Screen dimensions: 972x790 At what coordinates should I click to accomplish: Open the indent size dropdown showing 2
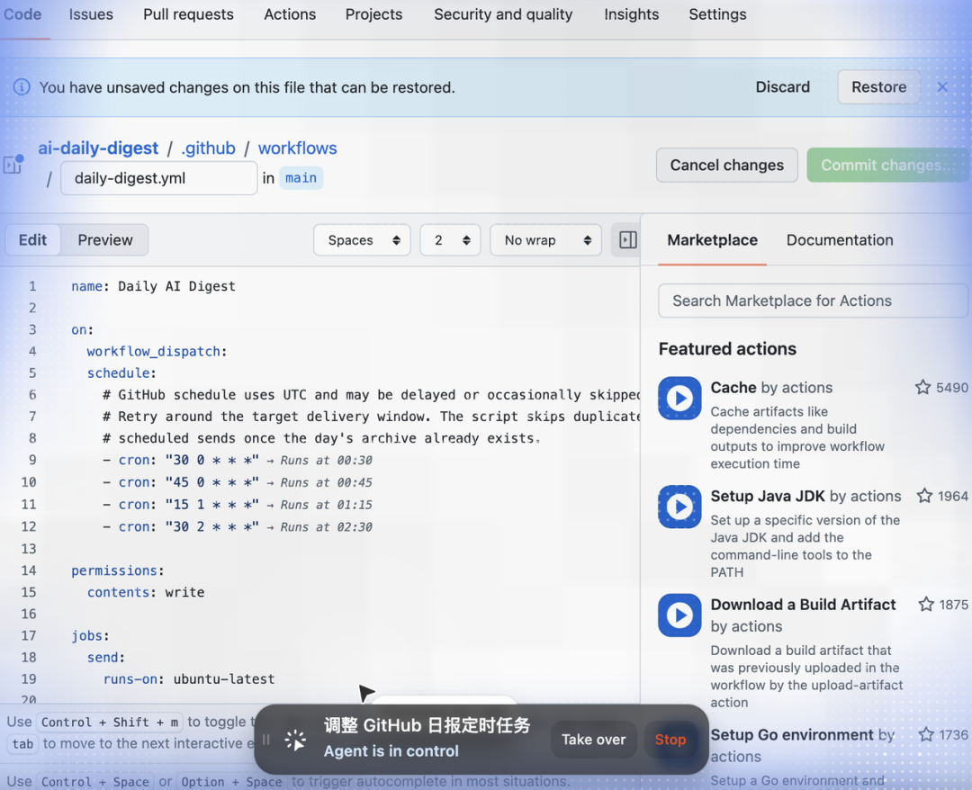(x=450, y=239)
